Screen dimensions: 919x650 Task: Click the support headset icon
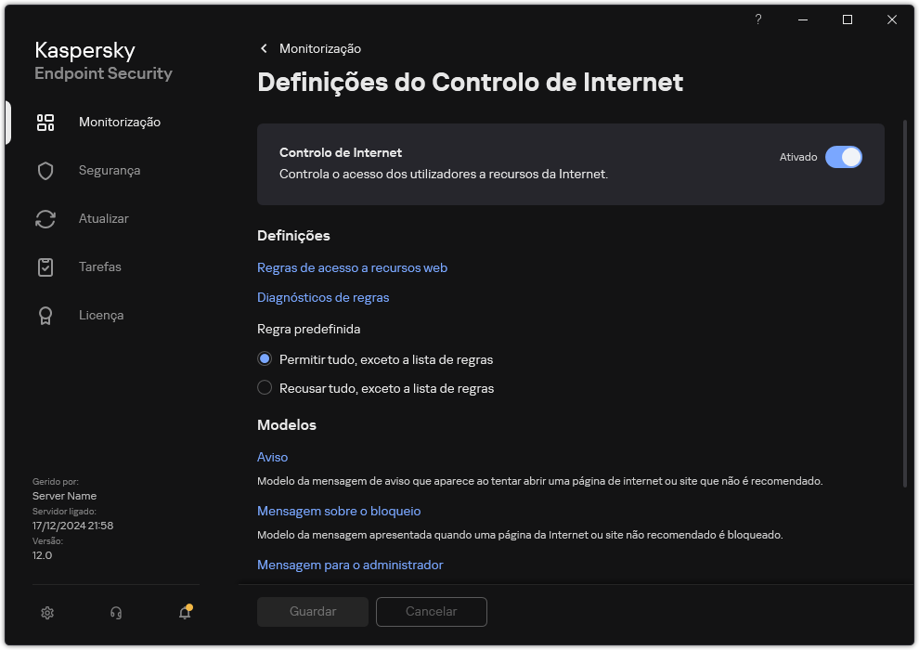point(115,613)
